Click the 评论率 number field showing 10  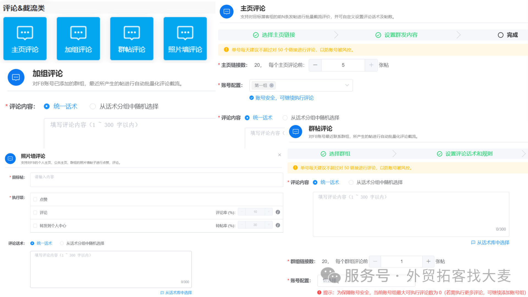(x=255, y=212)
